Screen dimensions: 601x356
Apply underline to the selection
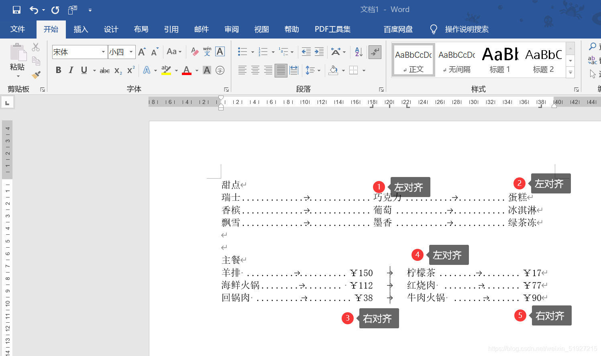pyautogui.click(x=84, y=70)
